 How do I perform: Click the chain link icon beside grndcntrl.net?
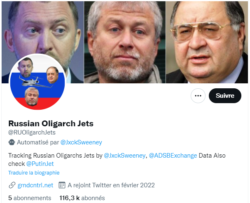tap(12, 185)
